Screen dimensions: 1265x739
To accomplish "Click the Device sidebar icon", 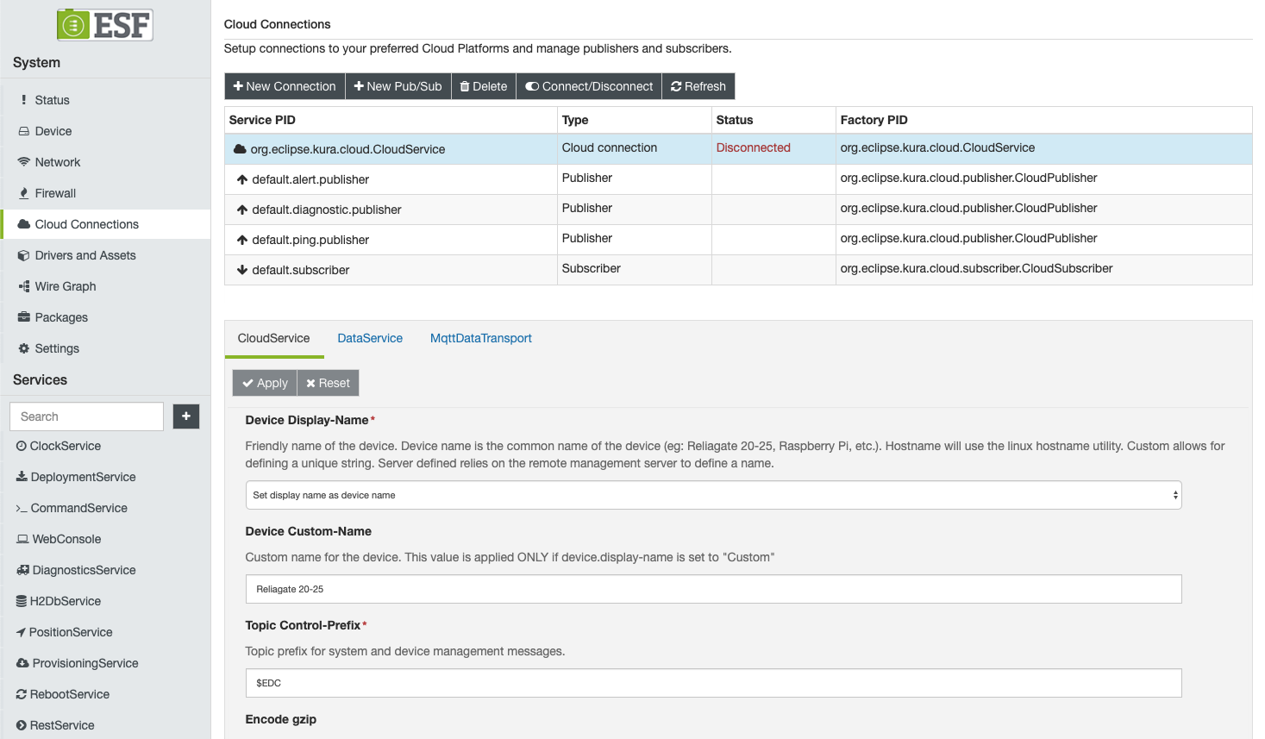I will coord(24,131).
